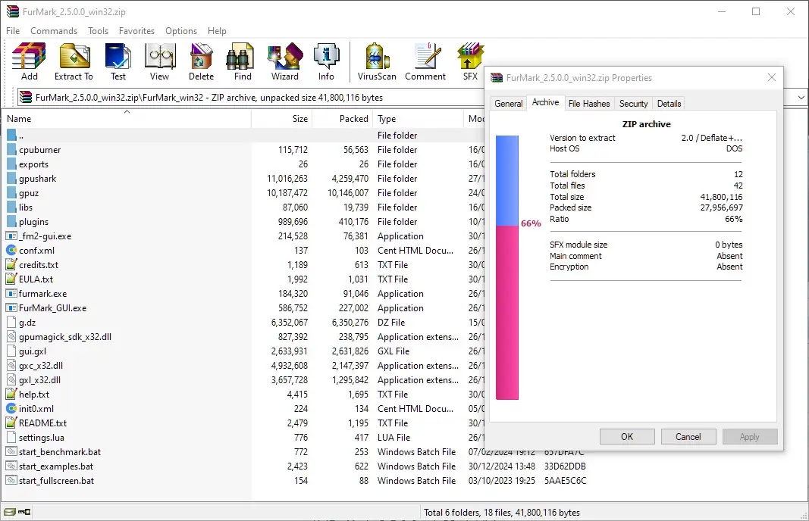Viewport: 809px width, 521px height.
Task: Click the conf.xml file icon
Action: pos(11,251)
